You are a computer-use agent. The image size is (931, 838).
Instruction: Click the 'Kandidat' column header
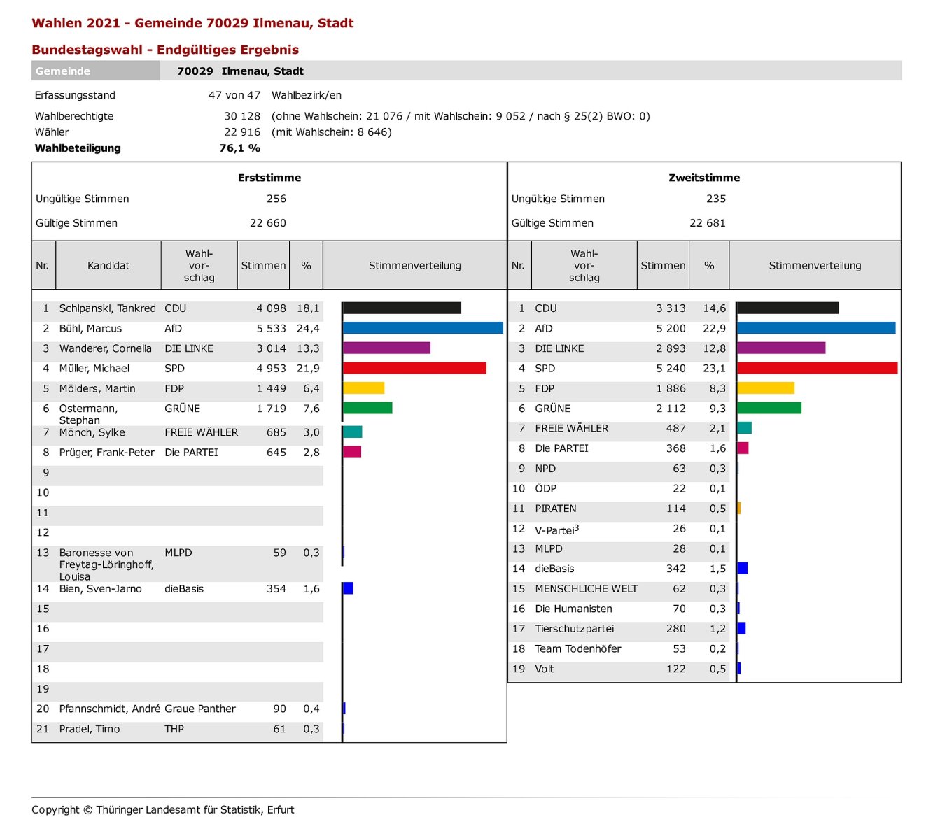pyautogui.click(x=108, y=265)
